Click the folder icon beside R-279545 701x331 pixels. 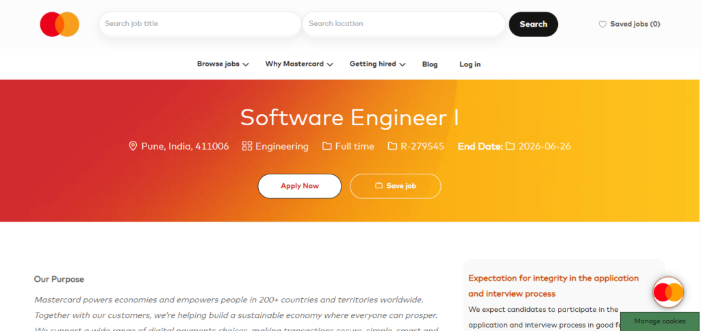click(x=392, y=146)
